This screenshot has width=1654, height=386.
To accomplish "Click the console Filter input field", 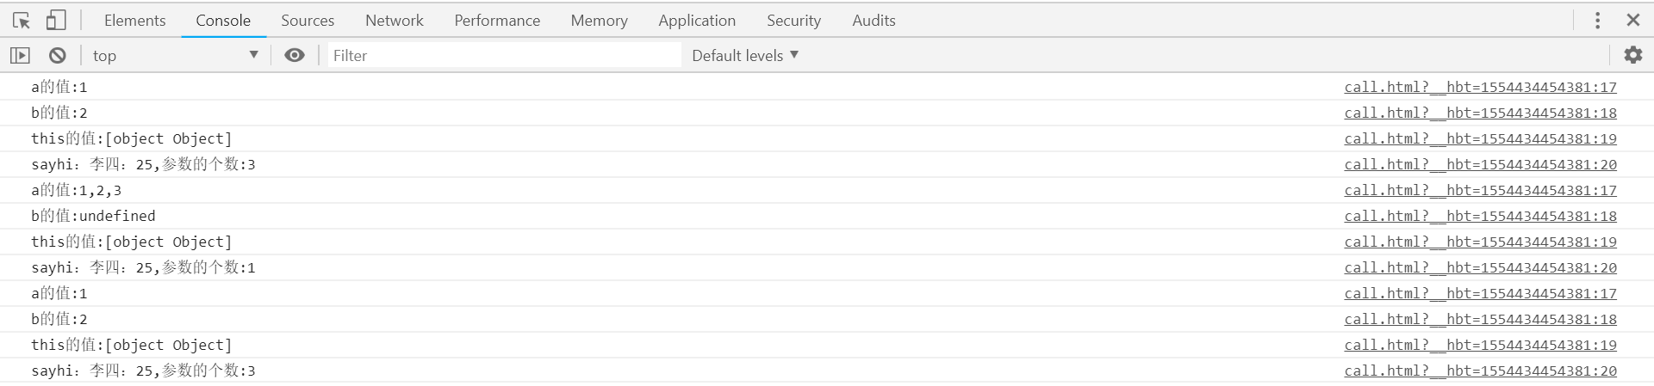I will (504, 55).
